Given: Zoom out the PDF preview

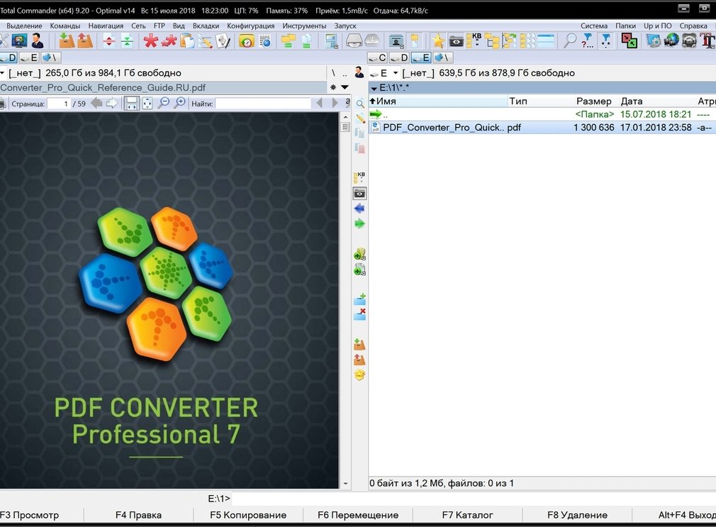Looking at the screenshot, I should [164, 103].
